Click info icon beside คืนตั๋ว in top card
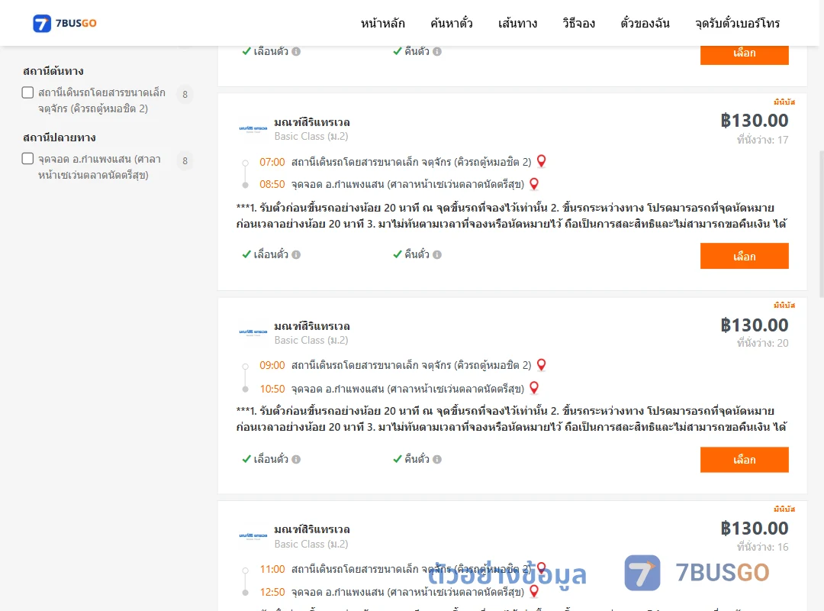The height and width of the screenshot is (611, 824). (437, 52)
